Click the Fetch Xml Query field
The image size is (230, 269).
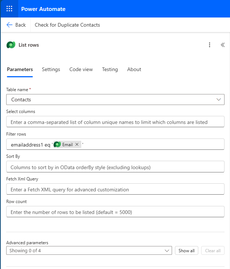115,189
